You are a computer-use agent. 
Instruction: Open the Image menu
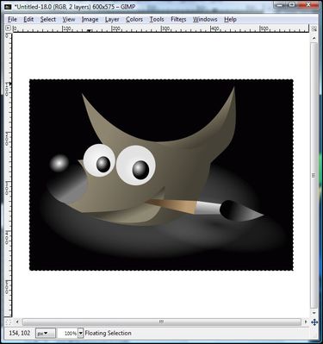(90, 19)
